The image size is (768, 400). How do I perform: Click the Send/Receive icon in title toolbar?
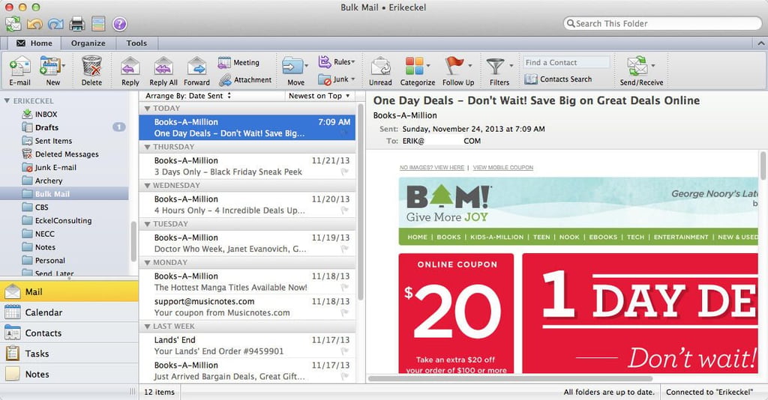pos(13,23)
